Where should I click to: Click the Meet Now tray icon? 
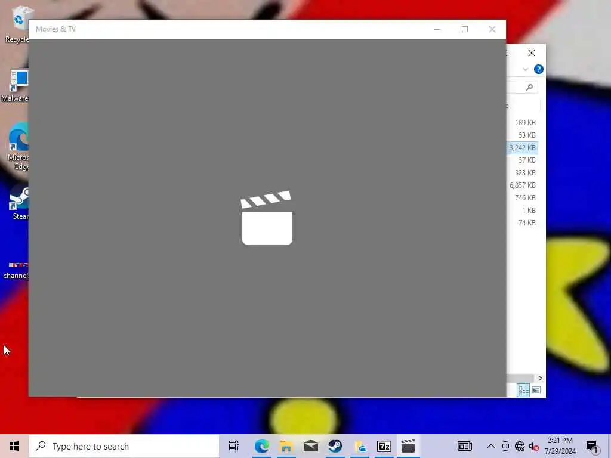point(505,446)
